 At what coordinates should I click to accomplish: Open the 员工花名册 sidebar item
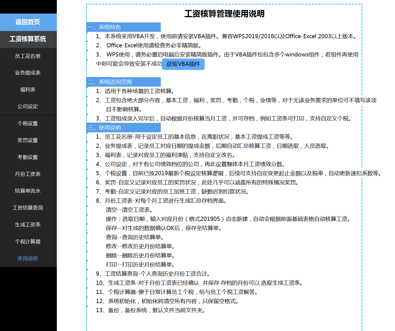click(x=28, y=56)
